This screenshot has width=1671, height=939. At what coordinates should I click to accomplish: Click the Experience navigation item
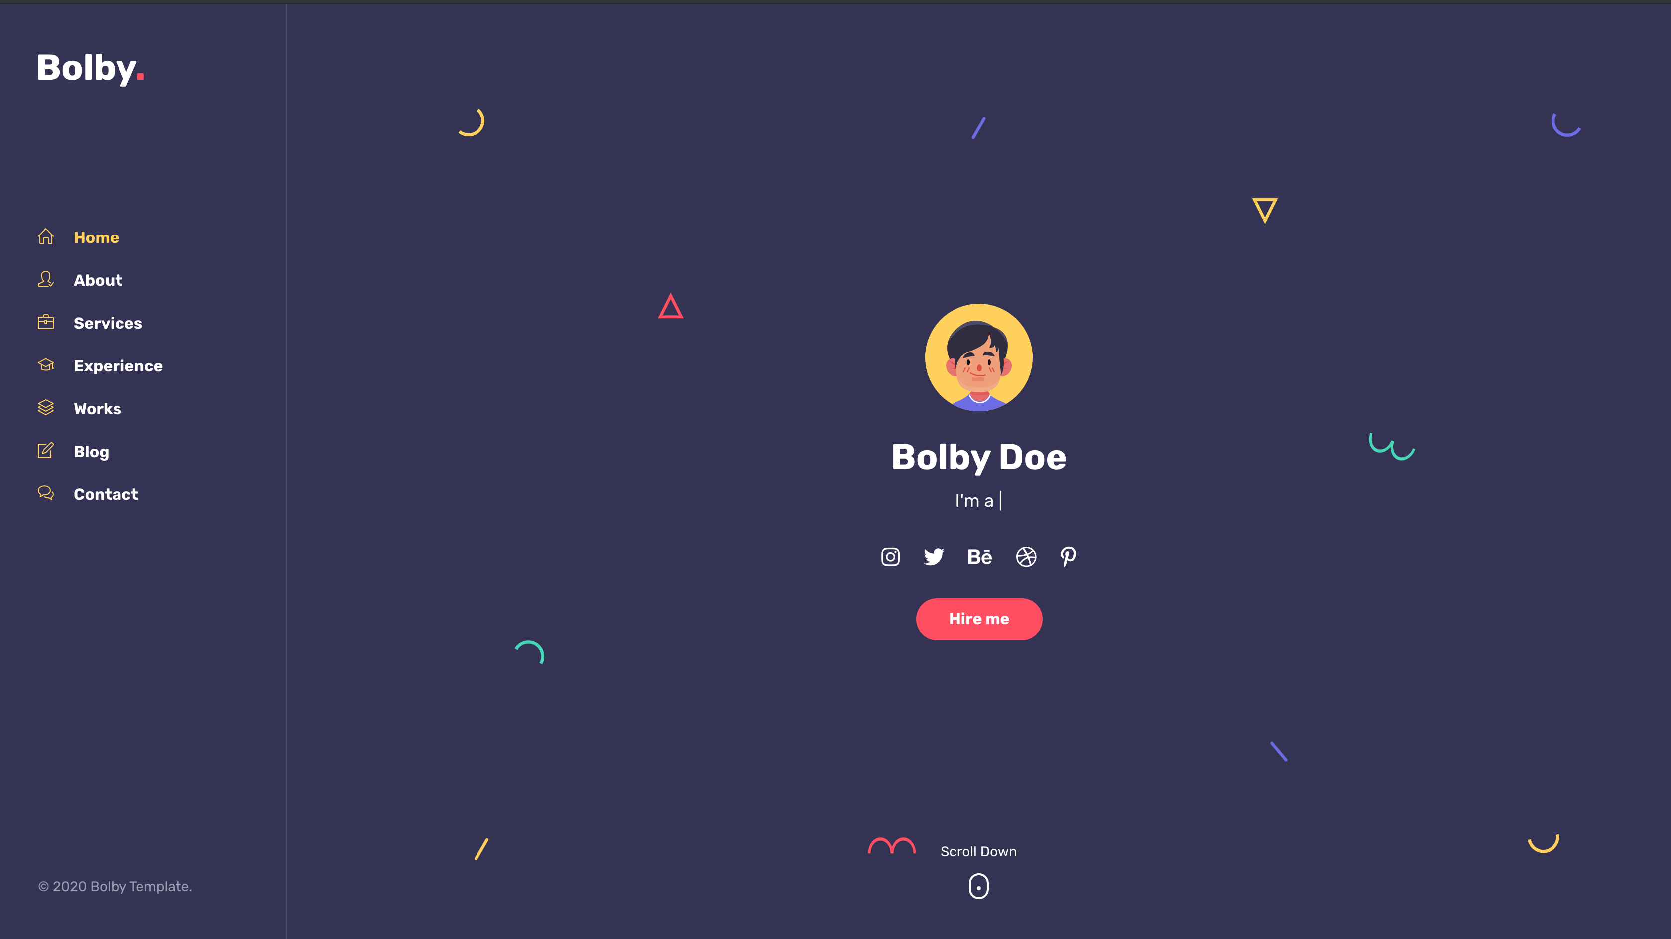pyautogui.click(x=118, y=365)
